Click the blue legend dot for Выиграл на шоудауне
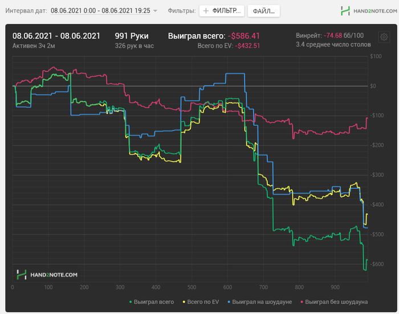Image resolution: width=399 pixels, height=314 pixels. click(229, 302)
